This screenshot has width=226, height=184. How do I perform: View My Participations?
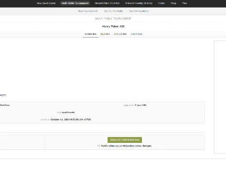coord(139,11)
